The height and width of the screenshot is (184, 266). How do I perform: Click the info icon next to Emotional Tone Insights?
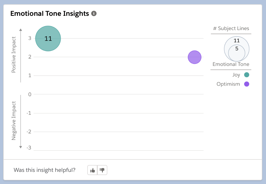point(94,13)
